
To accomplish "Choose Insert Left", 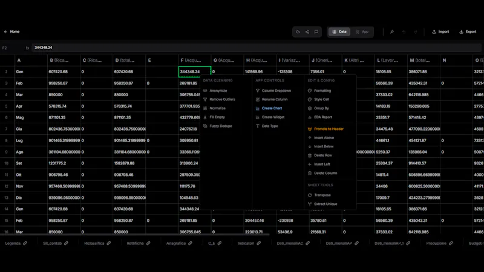I will 322,164.
